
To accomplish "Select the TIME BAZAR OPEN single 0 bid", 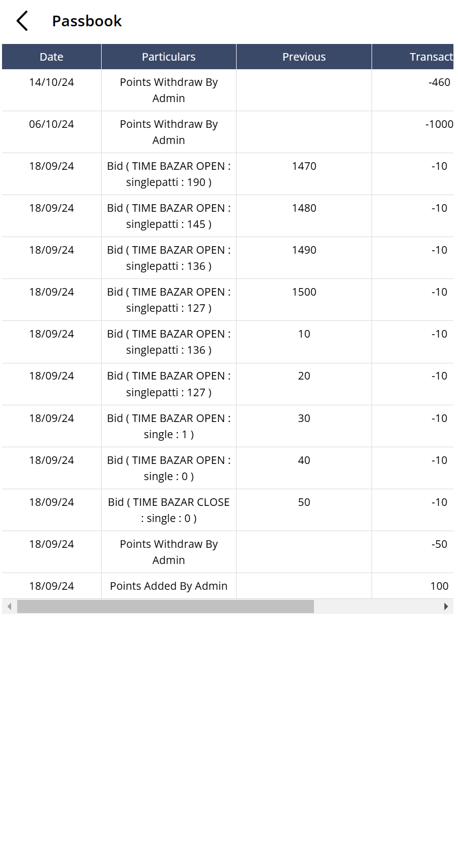I will [168, 468].
